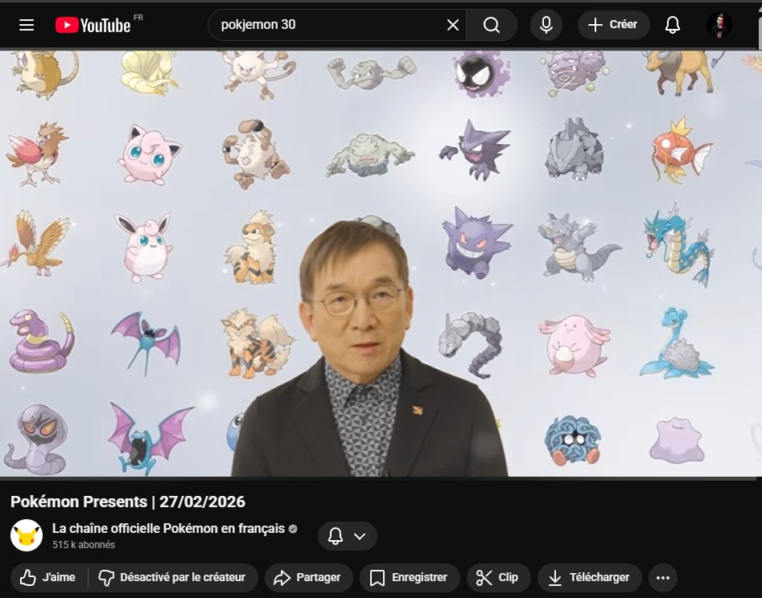Screen dimensions: 762x598
Task: Start voice search with microphone icon
Action: (546, 25)
